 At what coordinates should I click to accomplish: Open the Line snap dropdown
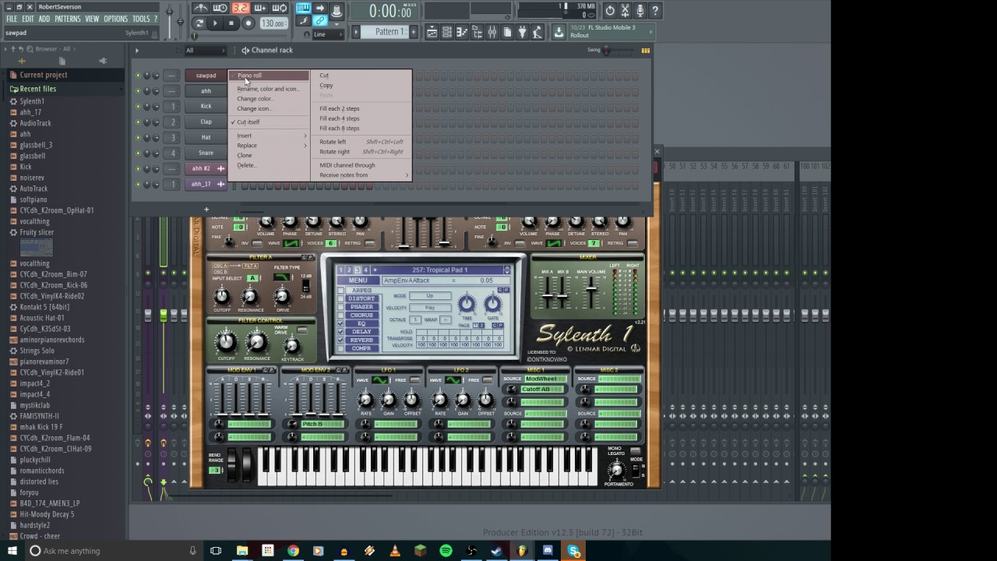(328, 34)
